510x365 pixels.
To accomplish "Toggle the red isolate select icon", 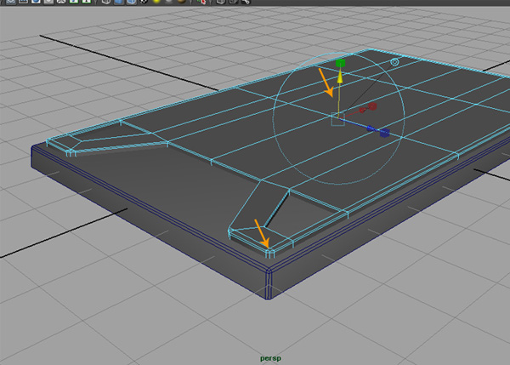I will (201, 3).
